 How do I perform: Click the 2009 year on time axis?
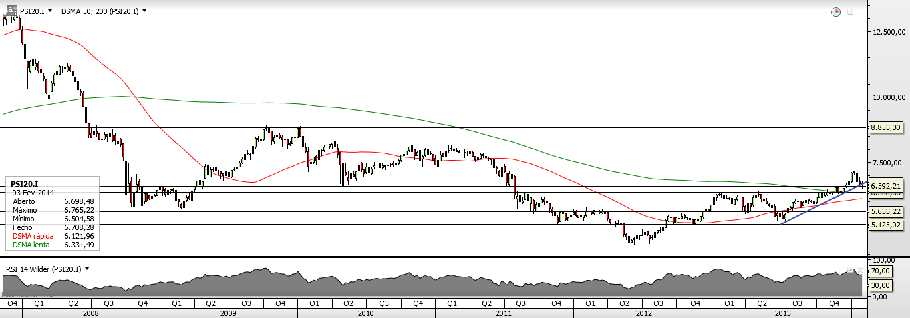(229, 313)
